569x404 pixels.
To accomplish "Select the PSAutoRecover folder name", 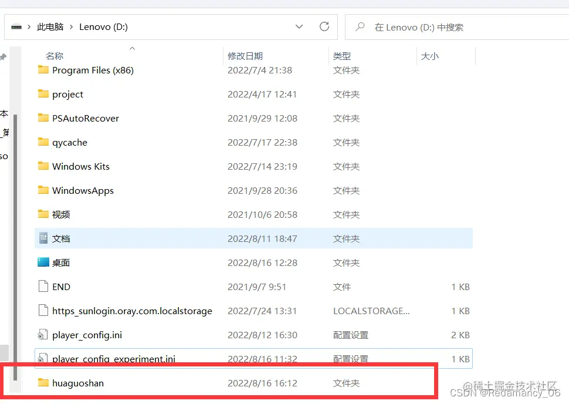I will click(86, 118).
